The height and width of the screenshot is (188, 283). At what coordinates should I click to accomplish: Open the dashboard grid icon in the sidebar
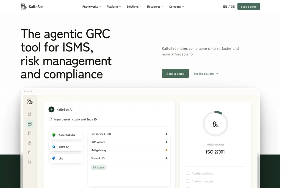click(x=30, y=114)
